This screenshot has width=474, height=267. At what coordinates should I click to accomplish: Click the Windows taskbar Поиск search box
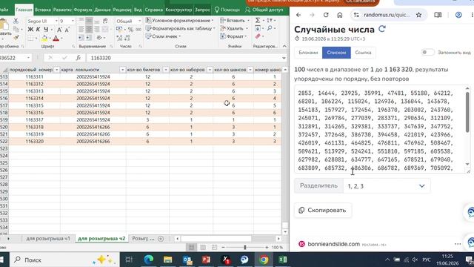coord(65,260)
